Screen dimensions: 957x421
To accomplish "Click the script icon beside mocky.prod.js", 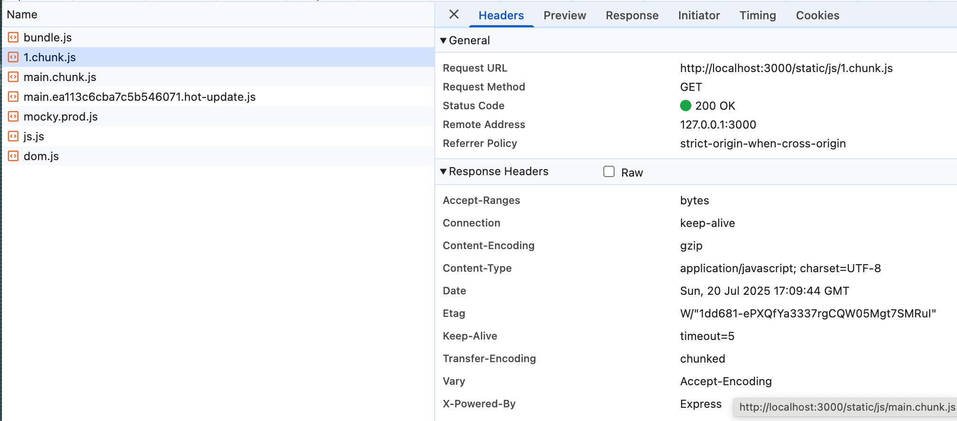I will (13, 116).
